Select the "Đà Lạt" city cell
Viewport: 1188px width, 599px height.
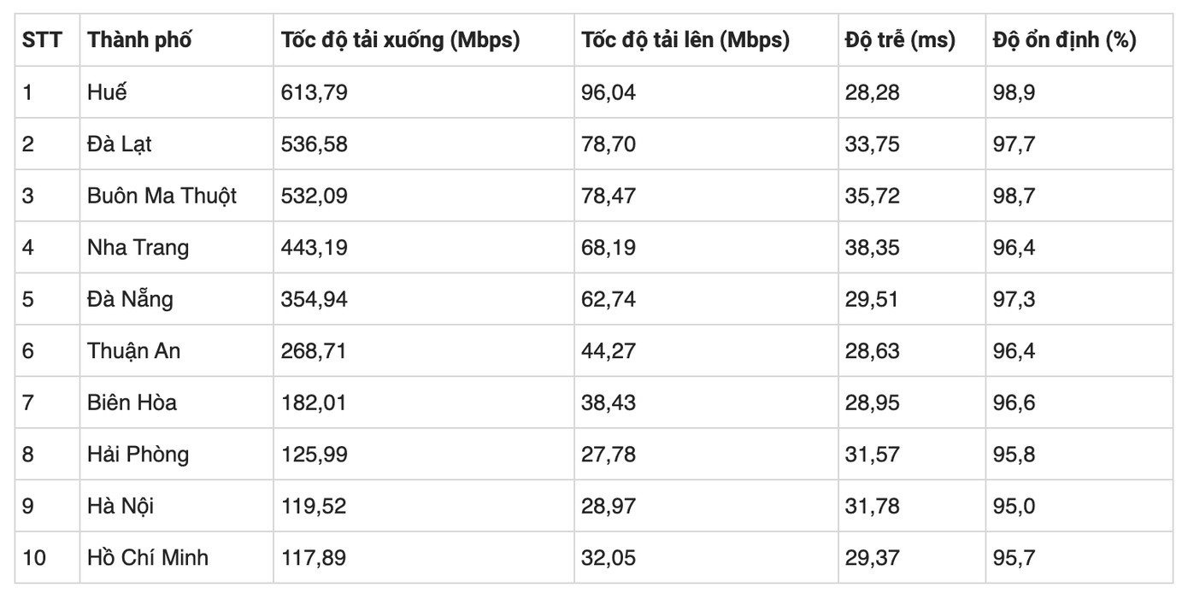click(119, 144)
